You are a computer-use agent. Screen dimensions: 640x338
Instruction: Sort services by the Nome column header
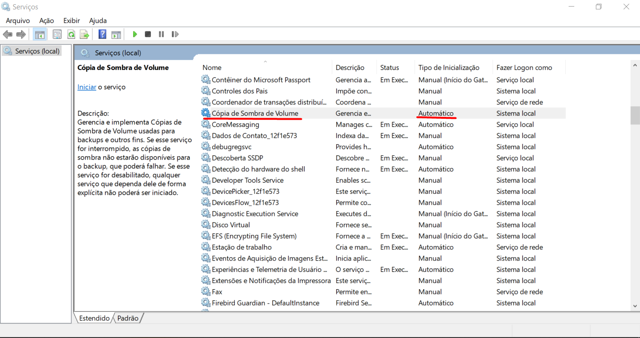212,68
